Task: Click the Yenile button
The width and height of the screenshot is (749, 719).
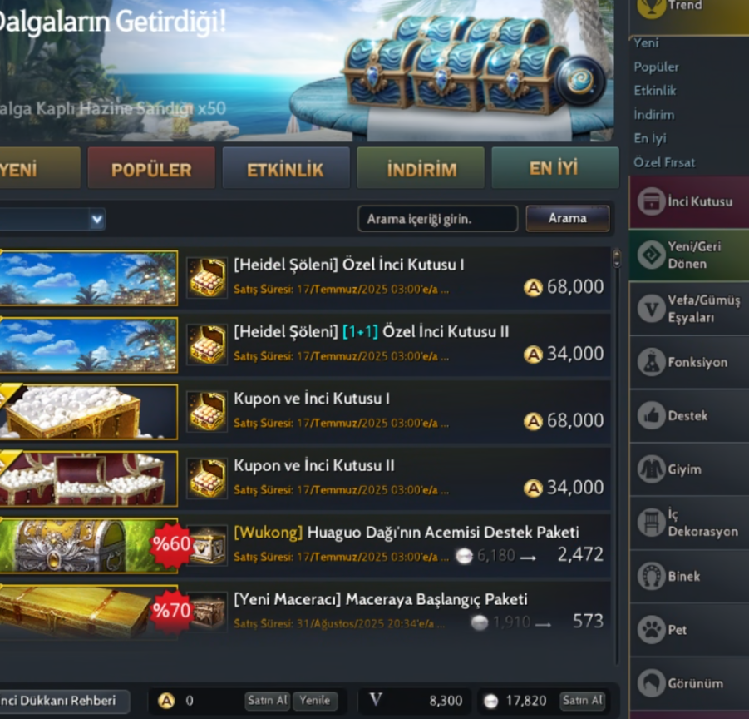Action: tap(315, 701)
